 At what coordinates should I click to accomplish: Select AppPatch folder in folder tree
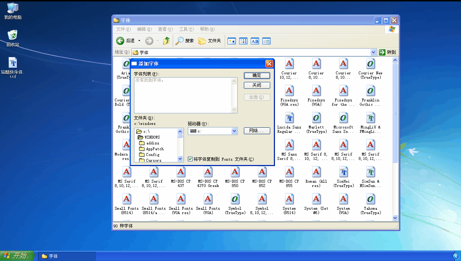point(151,149)
